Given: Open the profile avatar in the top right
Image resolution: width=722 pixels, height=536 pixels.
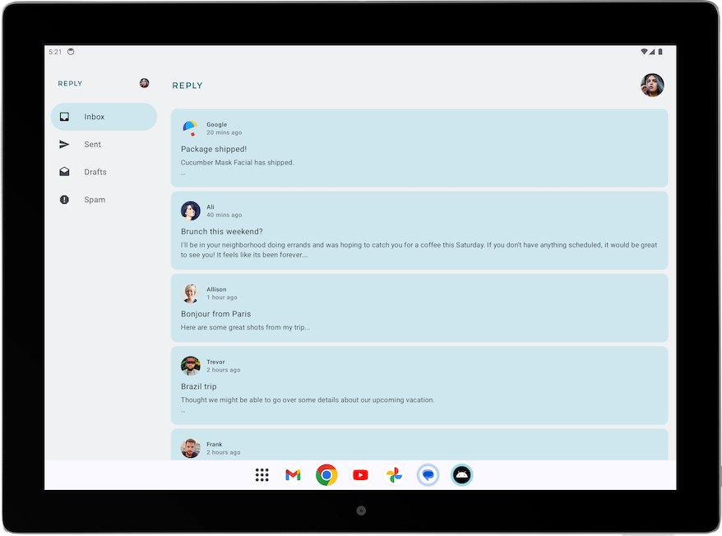Looking at the screenshot, I should [x=652, y=85].
